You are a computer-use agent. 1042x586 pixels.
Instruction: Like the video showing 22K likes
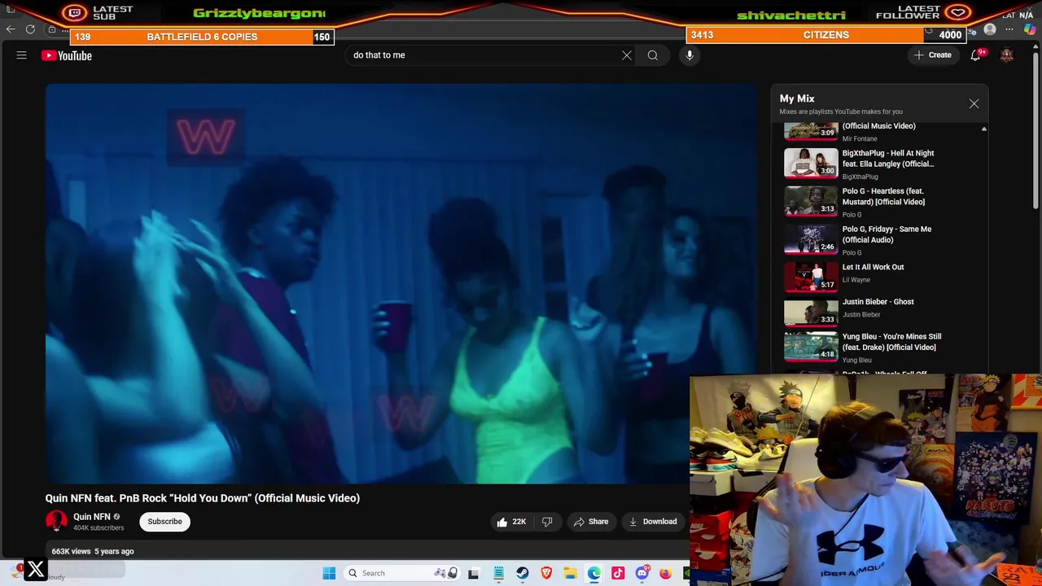[512, 522]
